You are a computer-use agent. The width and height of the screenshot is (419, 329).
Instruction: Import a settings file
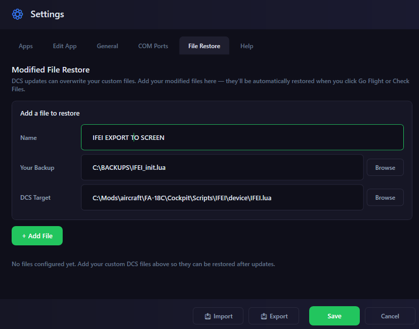(x=218, y=316)
